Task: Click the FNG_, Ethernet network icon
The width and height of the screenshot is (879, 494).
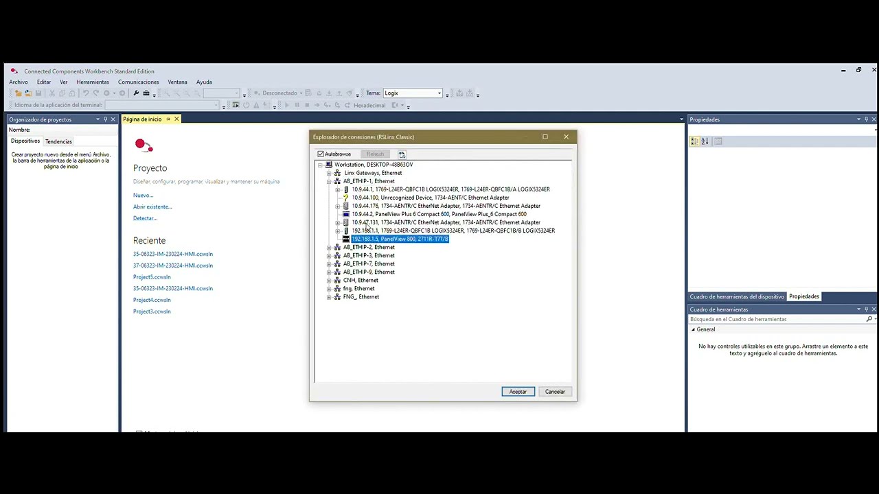Action: click(x=337, y=296)
